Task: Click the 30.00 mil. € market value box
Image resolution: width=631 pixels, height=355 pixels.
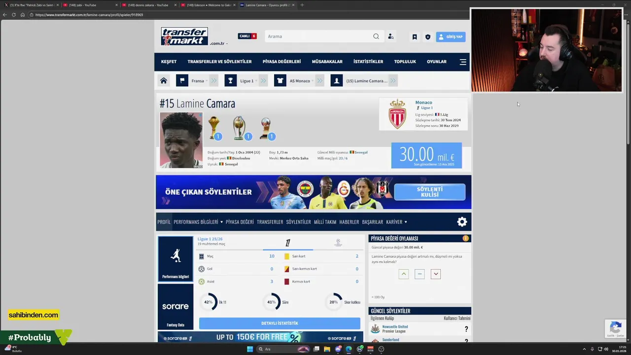Action: tap(426, 155)
